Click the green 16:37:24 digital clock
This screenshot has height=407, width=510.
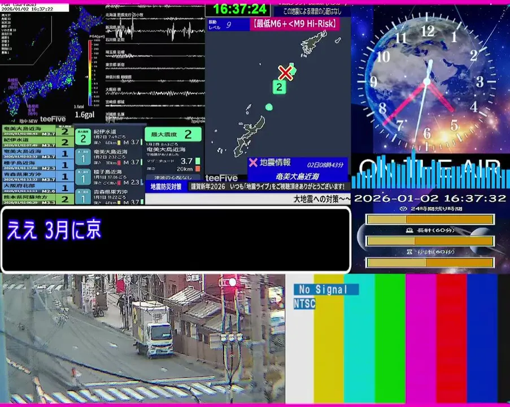[x=239, y=9]
